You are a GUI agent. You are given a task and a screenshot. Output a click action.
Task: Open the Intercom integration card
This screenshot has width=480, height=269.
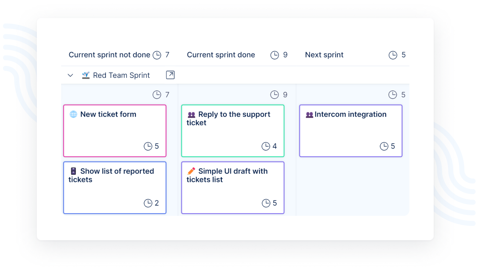(351, 131)
